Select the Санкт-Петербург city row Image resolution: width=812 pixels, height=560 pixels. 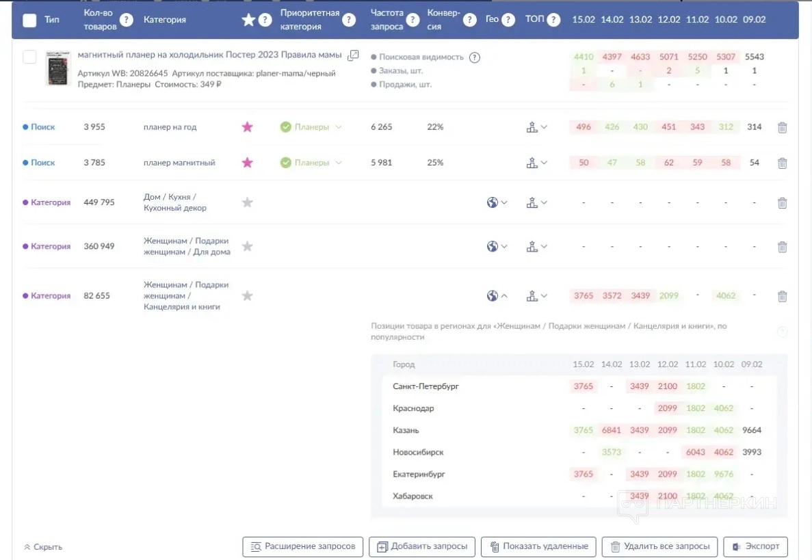point(579,386)
